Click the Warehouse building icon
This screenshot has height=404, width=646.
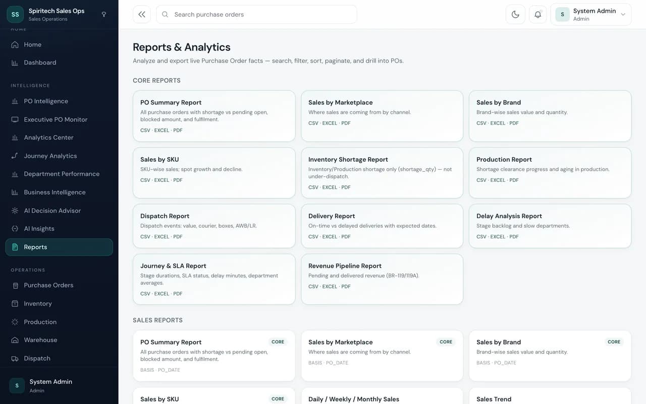pos(15,340)
